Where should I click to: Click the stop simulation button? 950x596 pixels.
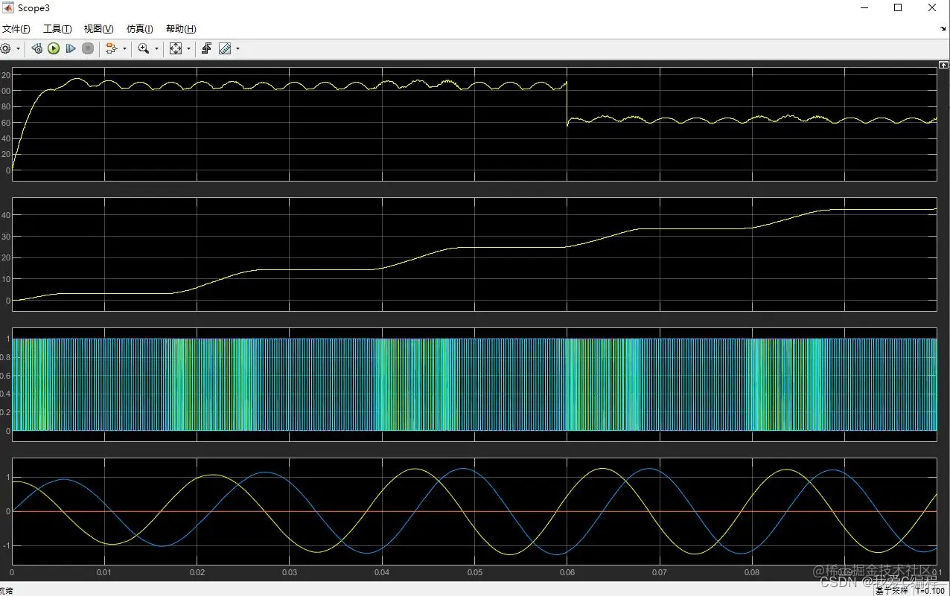(x=88, y=48)
